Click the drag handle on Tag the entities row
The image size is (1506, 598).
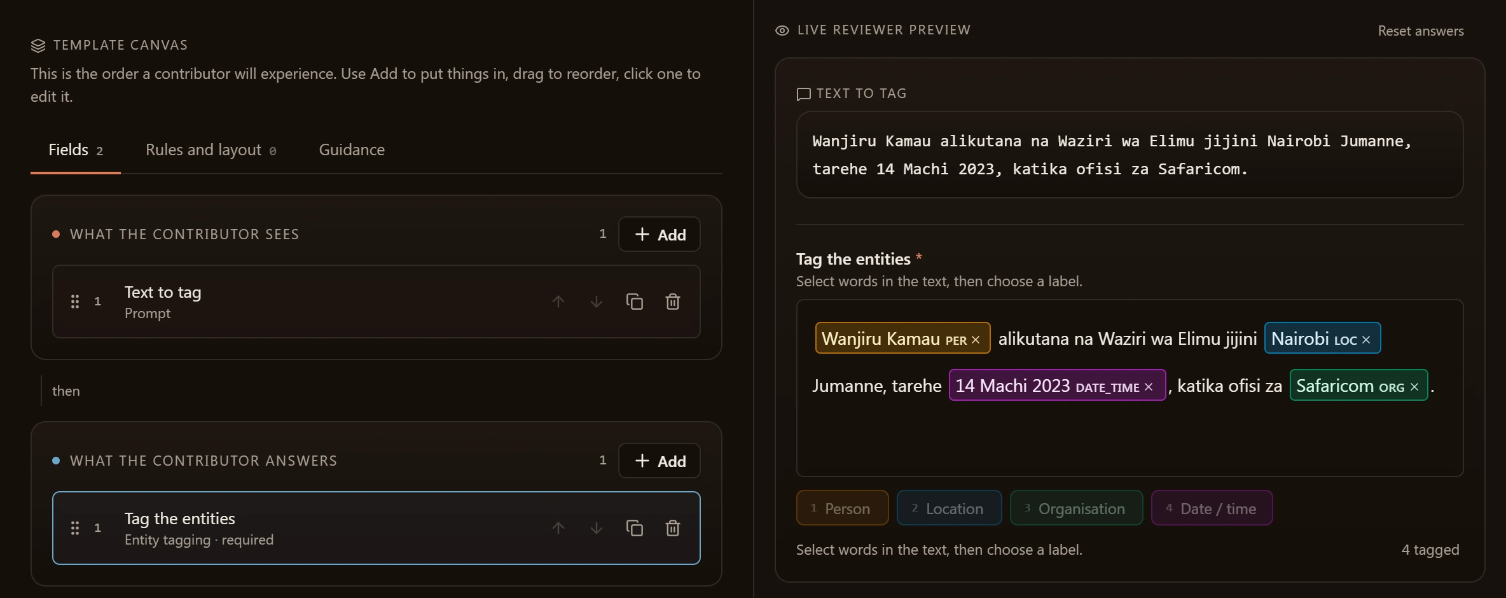click(x=75, y=528)
